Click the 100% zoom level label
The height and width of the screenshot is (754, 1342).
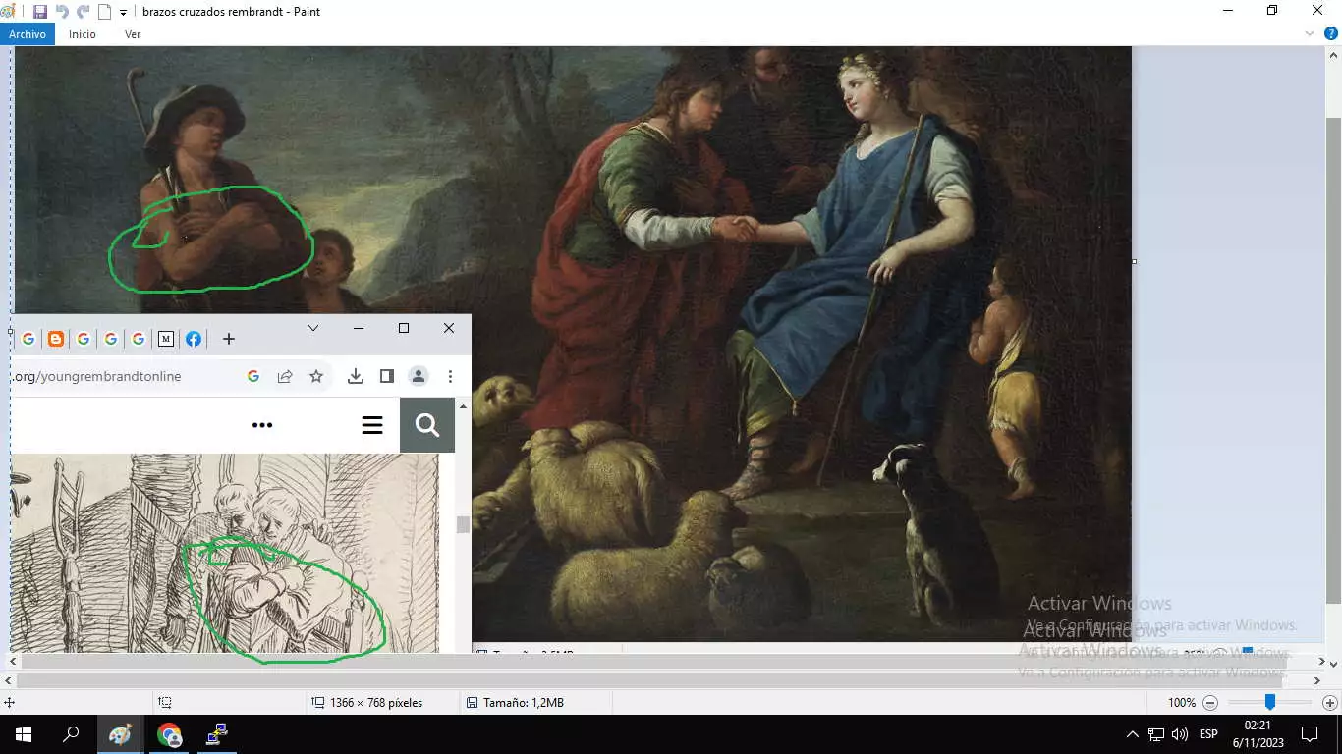(x=1182, y=703)
